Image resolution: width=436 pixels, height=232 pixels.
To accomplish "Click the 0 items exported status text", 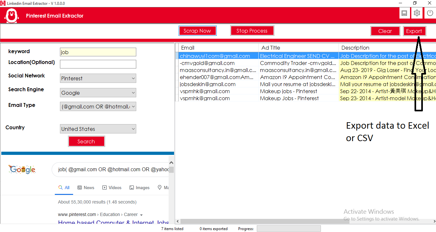I will tap(214, 229).
